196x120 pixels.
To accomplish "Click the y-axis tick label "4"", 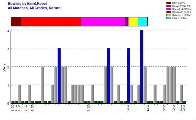I will 8,31.
